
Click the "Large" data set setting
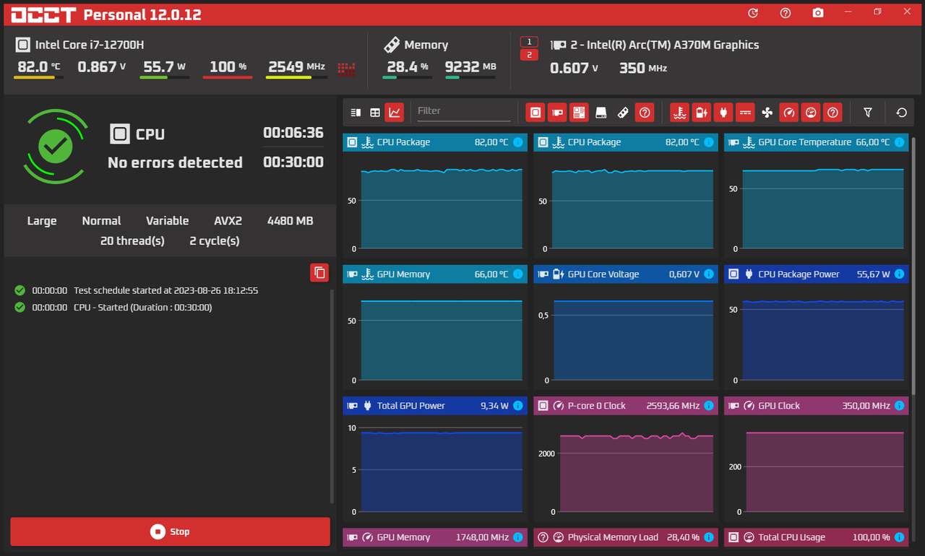[x=42, y=221]
